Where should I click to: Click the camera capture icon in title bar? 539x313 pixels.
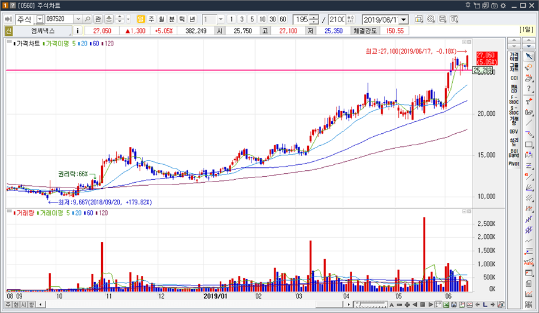click(x=494, y=5)
